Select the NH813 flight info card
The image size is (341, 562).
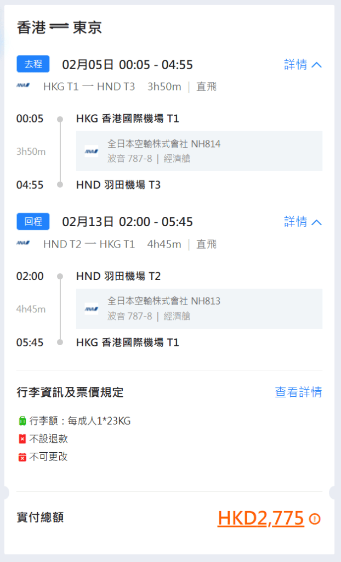199,308
